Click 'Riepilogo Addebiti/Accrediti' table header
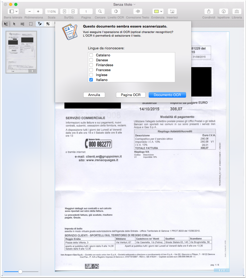 175,131
